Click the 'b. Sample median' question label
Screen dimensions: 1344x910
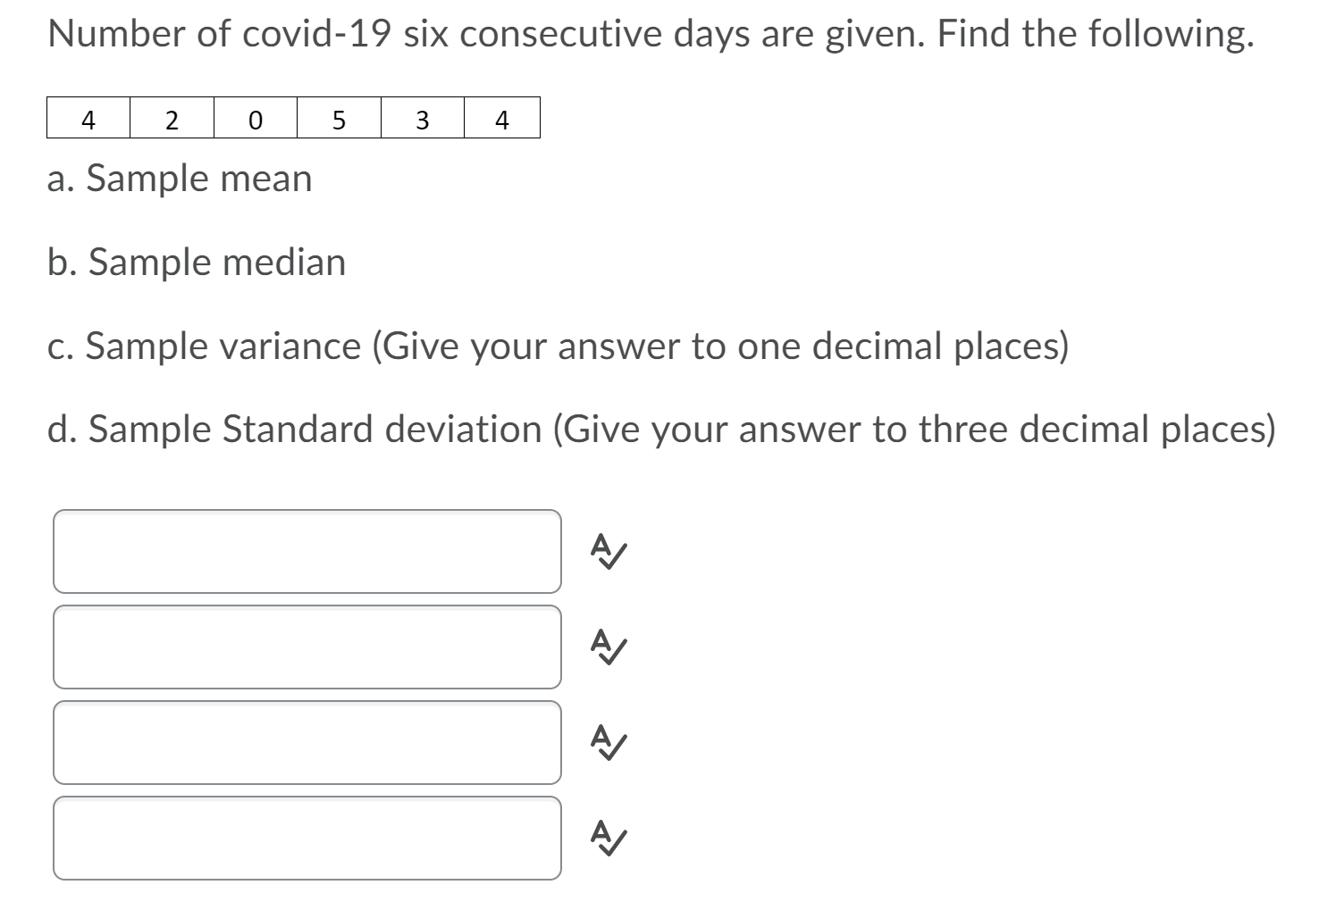[x=196, y=262]
